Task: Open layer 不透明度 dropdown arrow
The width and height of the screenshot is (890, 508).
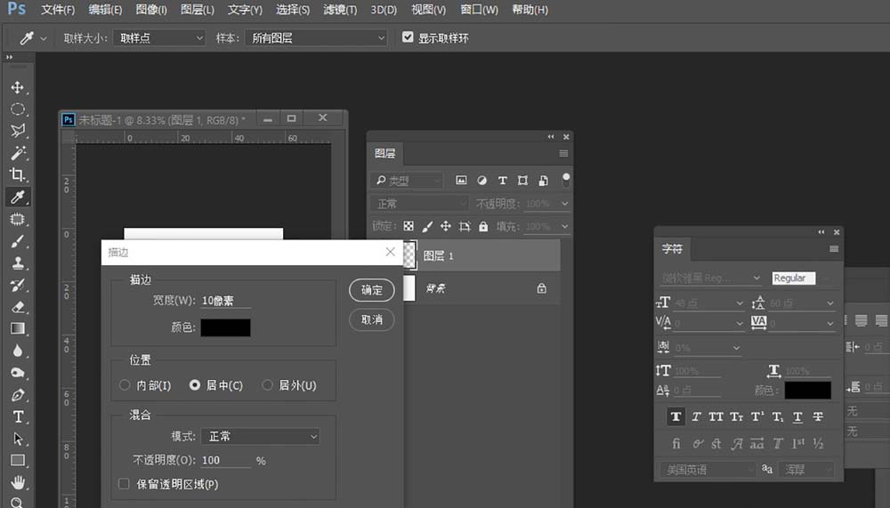Action: pyautogui.click(x=565, y=203)
